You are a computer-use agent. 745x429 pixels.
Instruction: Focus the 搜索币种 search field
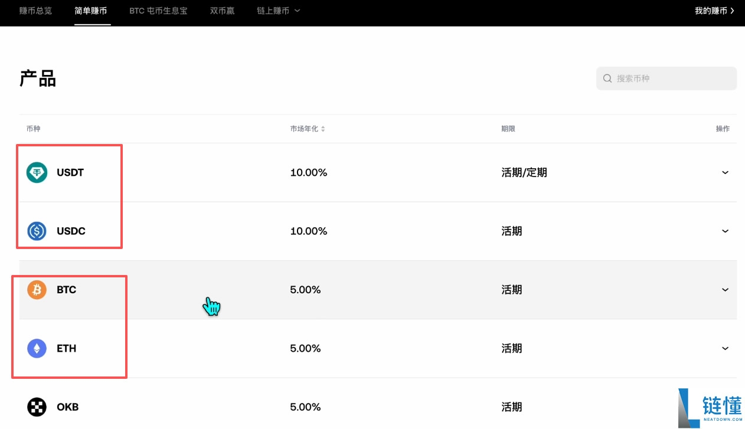[666, 78]
